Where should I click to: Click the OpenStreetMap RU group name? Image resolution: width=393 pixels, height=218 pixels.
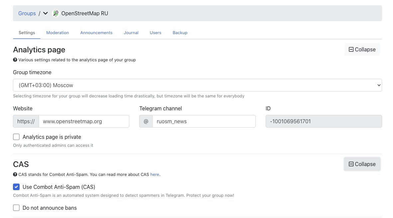point(85,14)
